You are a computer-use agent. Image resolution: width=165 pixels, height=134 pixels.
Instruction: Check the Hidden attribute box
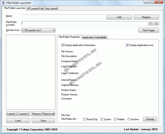pyautogui.click(x=115, y=119)
